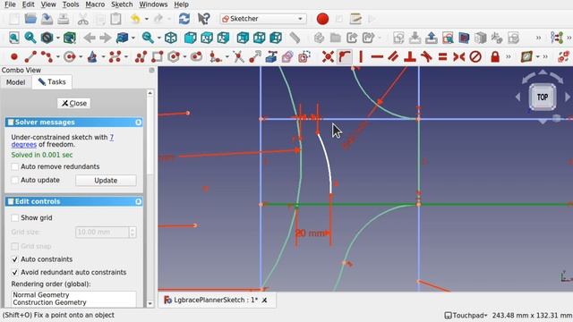
Task: Select Normal Geometry in rendering order
Action: pos(41,294)
